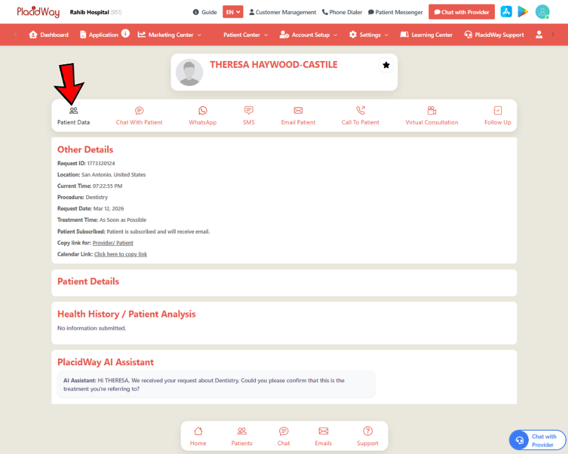Image resolution: width=568 pixels, height=454 pixels.
Task: Open Patient Messenger
Action: 395,11
